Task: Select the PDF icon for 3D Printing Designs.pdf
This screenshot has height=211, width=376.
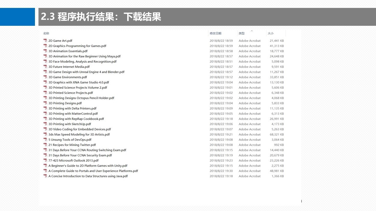Action: 46,103
